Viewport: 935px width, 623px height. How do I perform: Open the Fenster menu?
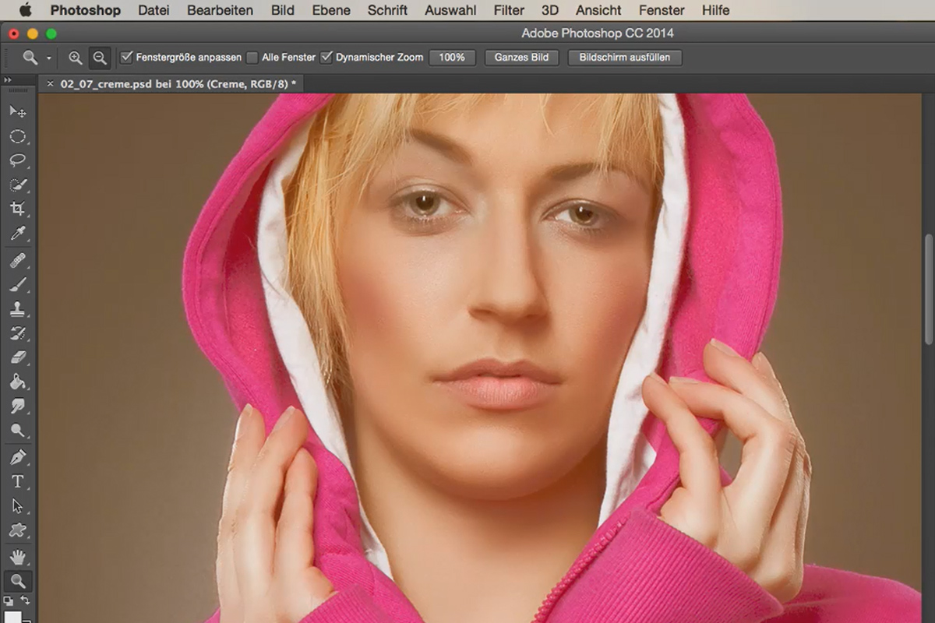662,10
